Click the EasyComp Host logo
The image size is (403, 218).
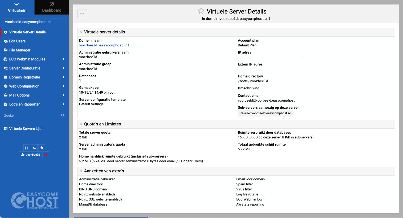[35, 200]
